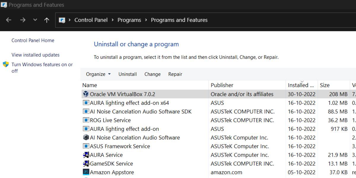Screen dimensions: 356x178
Task: Click the Oracle VM VirtualBox icon
Action: pyautogui.click(x=85, y=94)
